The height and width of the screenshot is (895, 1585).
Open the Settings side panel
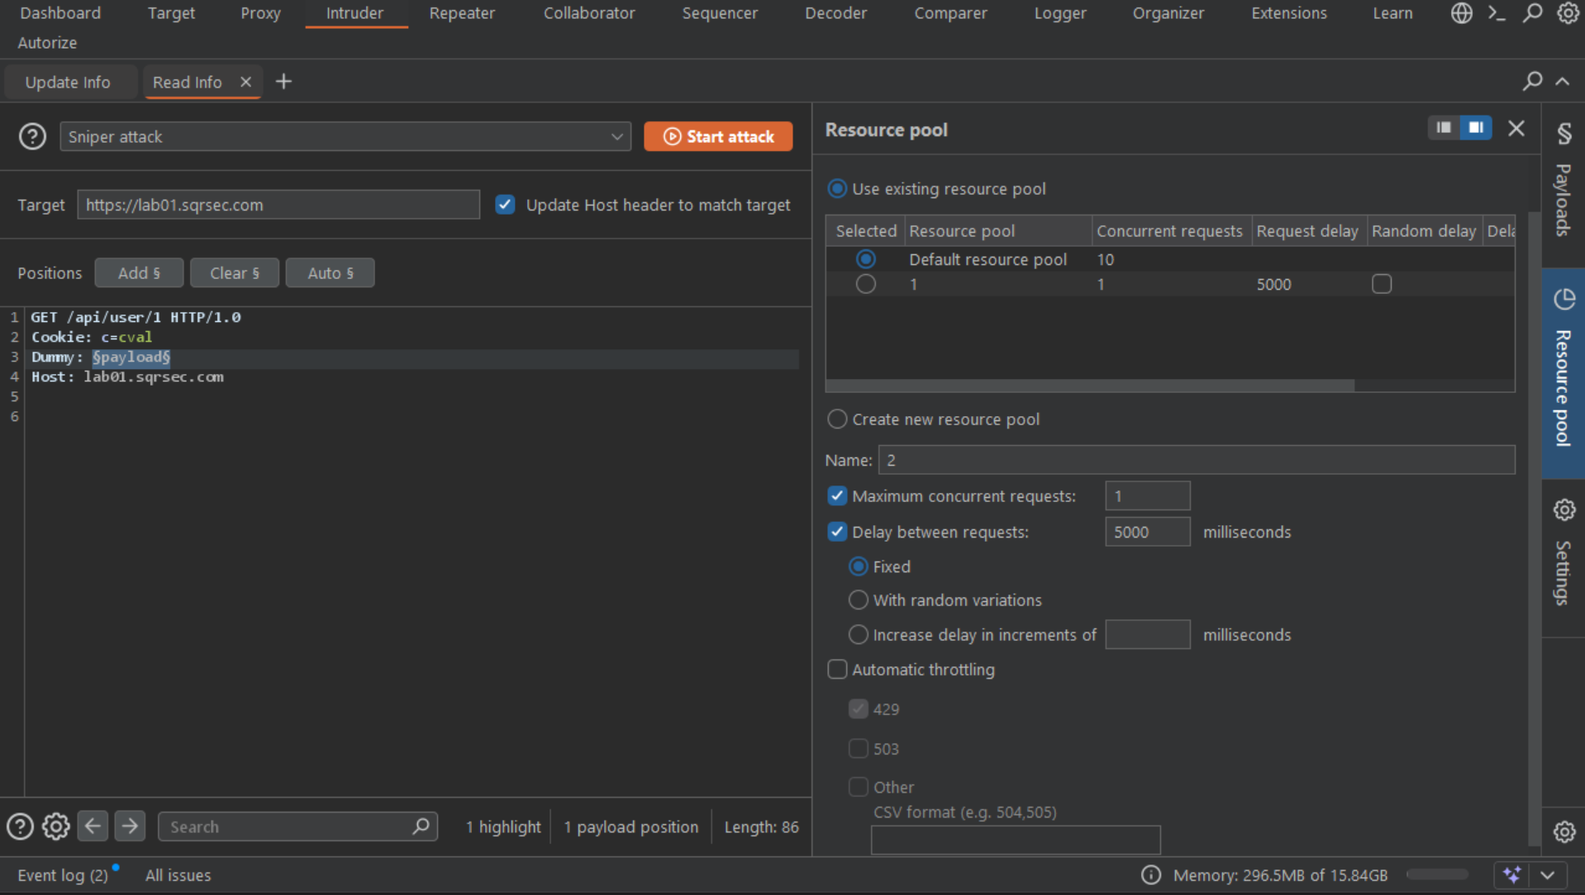click(1563, 553)
